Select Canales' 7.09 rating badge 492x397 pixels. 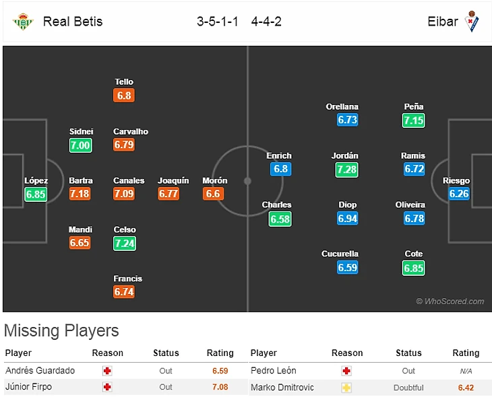124,194
